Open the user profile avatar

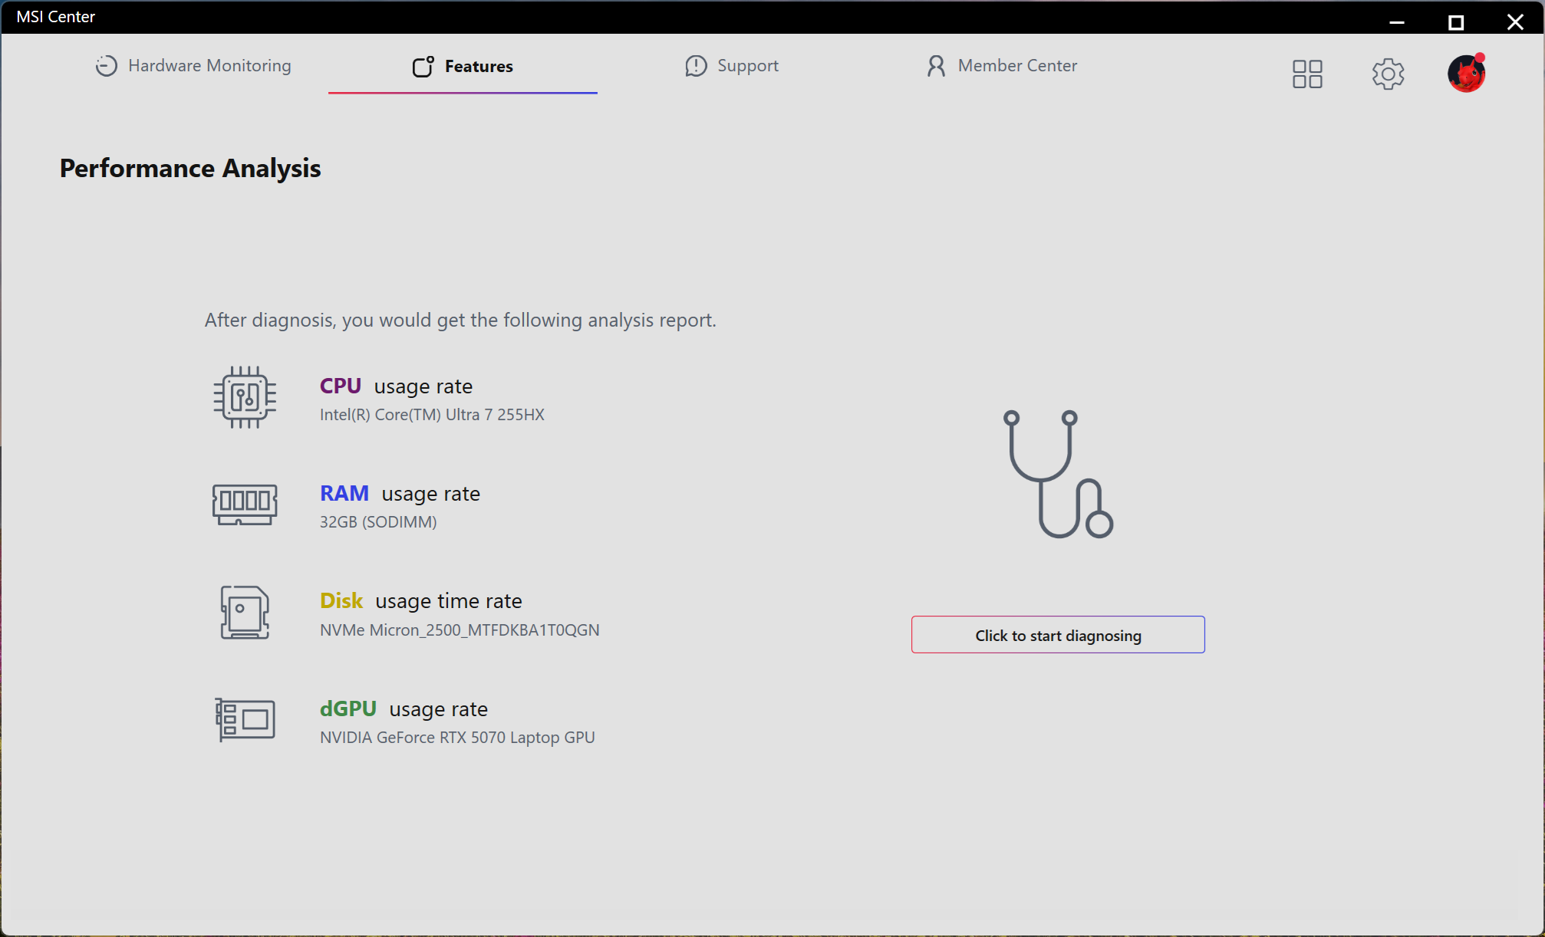[1466, 74]
